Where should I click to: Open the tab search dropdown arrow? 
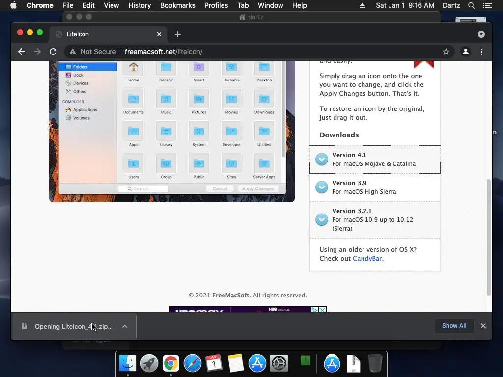tap(481, 34)
